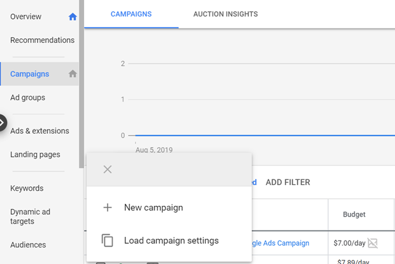Click the blue home icon next to Overview
The image size is (395, 264).
(x=73, y=16)
